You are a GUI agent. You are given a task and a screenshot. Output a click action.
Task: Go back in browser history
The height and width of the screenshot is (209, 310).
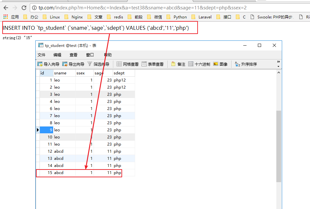coord(6,8)
